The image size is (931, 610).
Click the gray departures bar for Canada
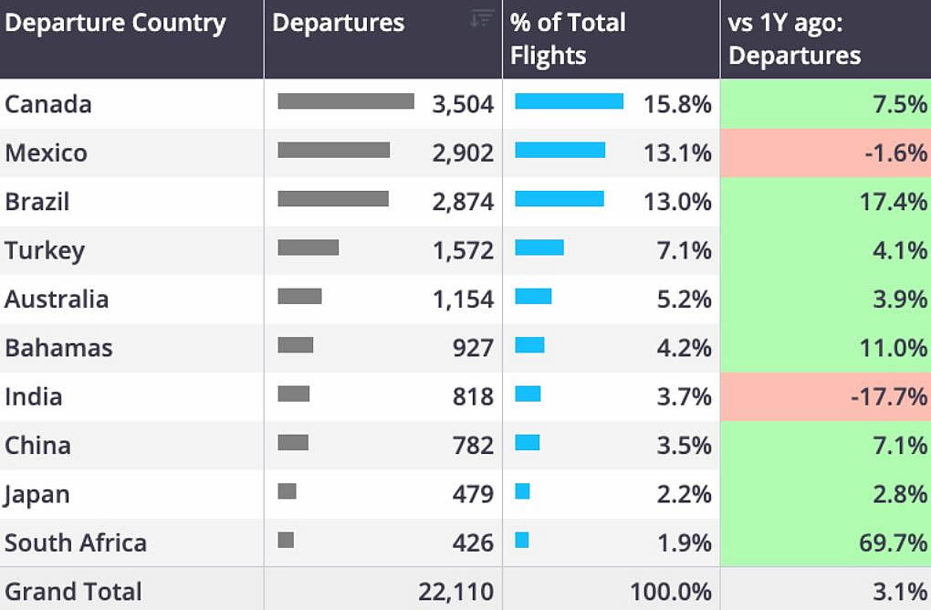click(x=346, y=101)
